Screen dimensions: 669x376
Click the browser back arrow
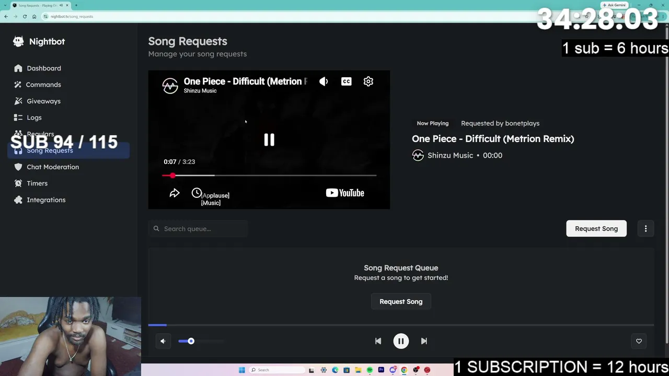[x=6, y=16]
